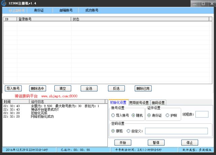Focus the custom password text field
The width and height of the screenshot is (216, 155).
pyautogui.click(x=177, y=131)
